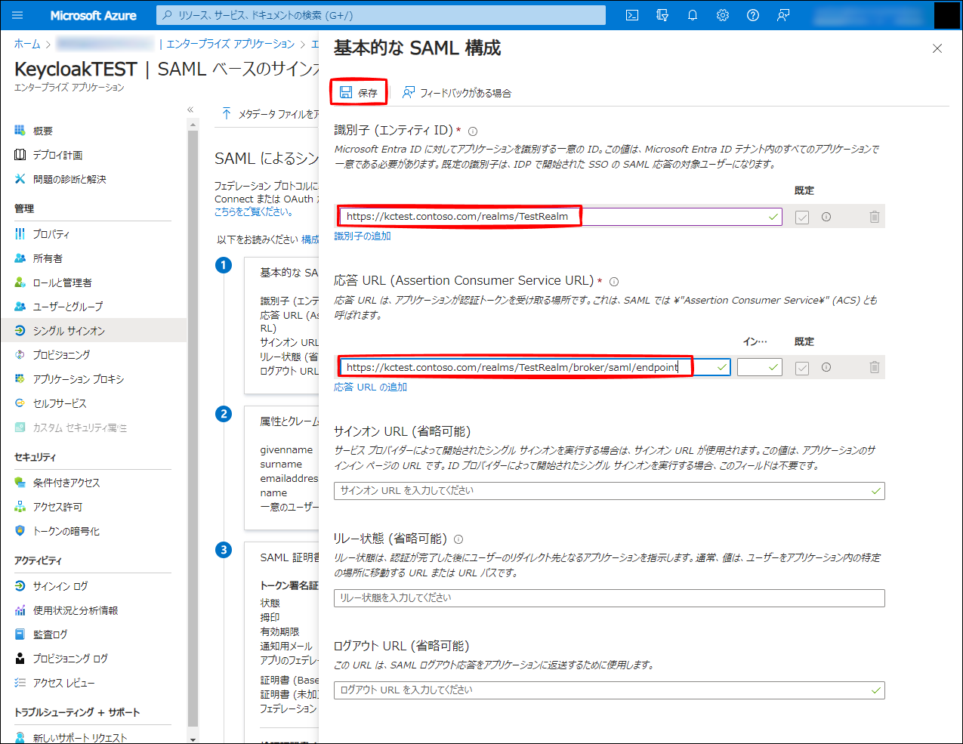The image size is (963, 744).
Task: Click the help question mark icon
Action: coord(753,15)
